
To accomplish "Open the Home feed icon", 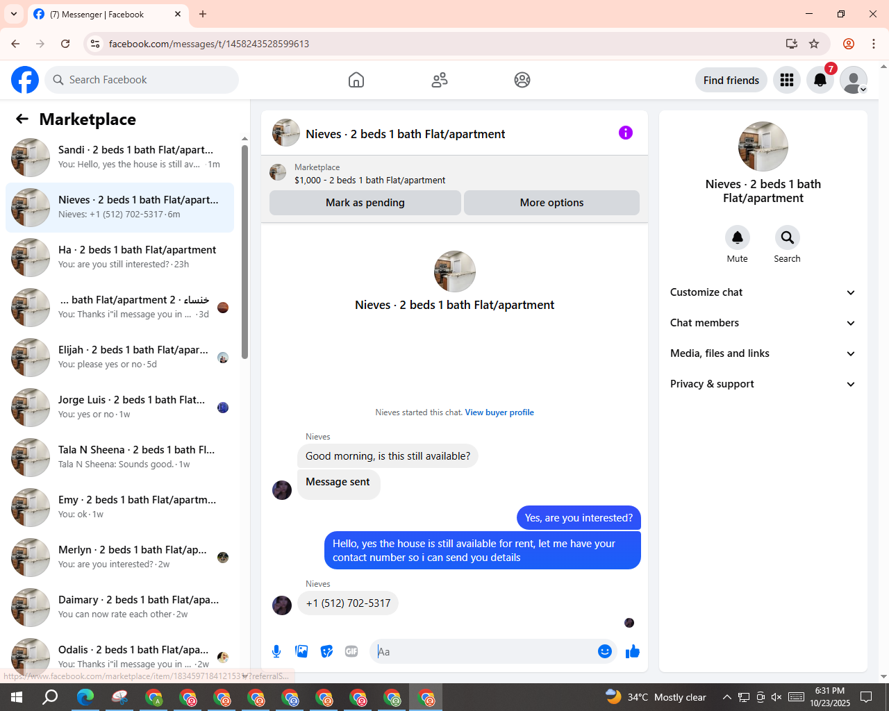I will (356, 80).
